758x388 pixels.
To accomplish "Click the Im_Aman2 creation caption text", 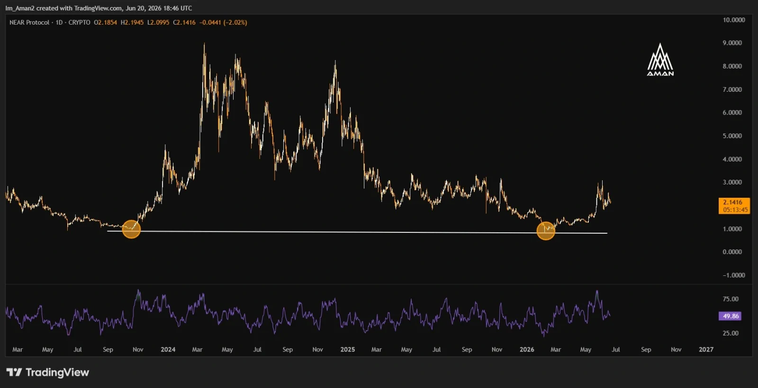I will (99, 8).
